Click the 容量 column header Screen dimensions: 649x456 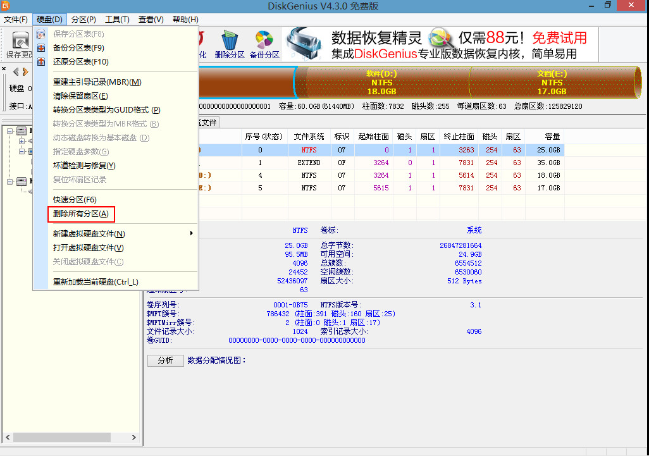[x=543, y=137]
